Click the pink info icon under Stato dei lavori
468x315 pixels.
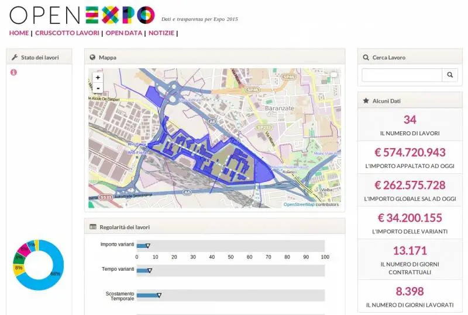click(x=13, y=72)
